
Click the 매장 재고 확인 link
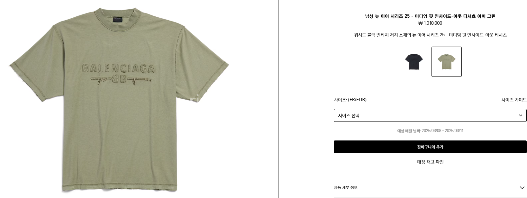(x=430, y=162)
